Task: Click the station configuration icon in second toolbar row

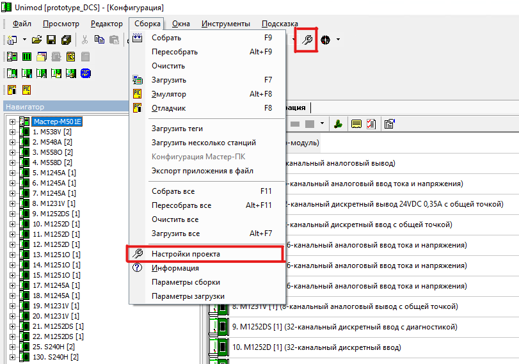Action: (x=12, y=57)
